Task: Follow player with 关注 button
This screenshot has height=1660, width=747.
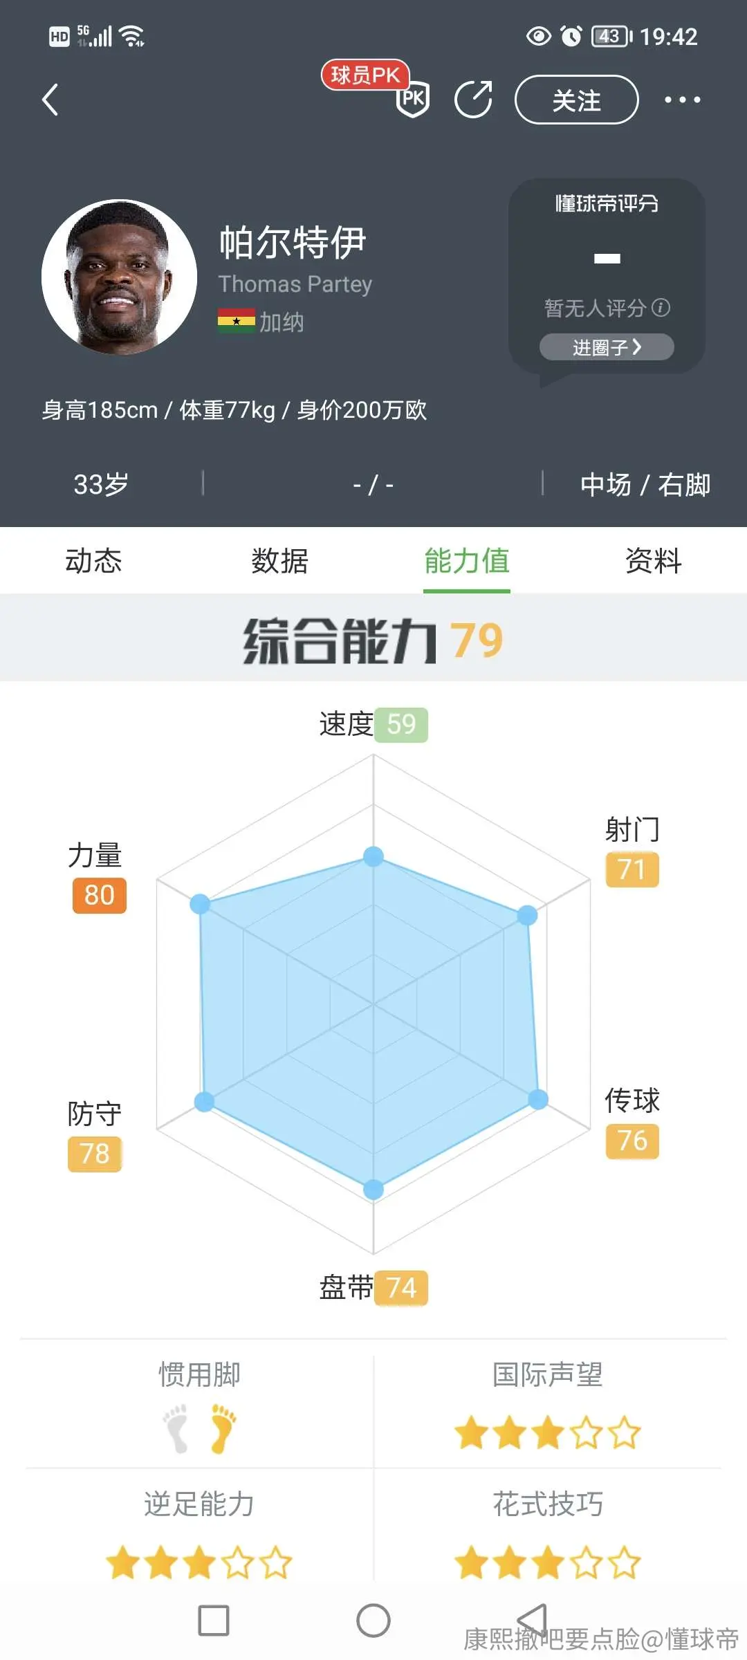Action: pos(577,100)
